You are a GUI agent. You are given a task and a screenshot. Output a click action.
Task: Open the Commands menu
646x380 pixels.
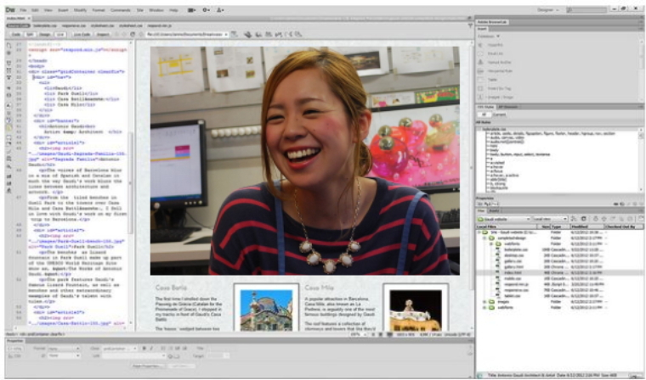pos(121,10)
